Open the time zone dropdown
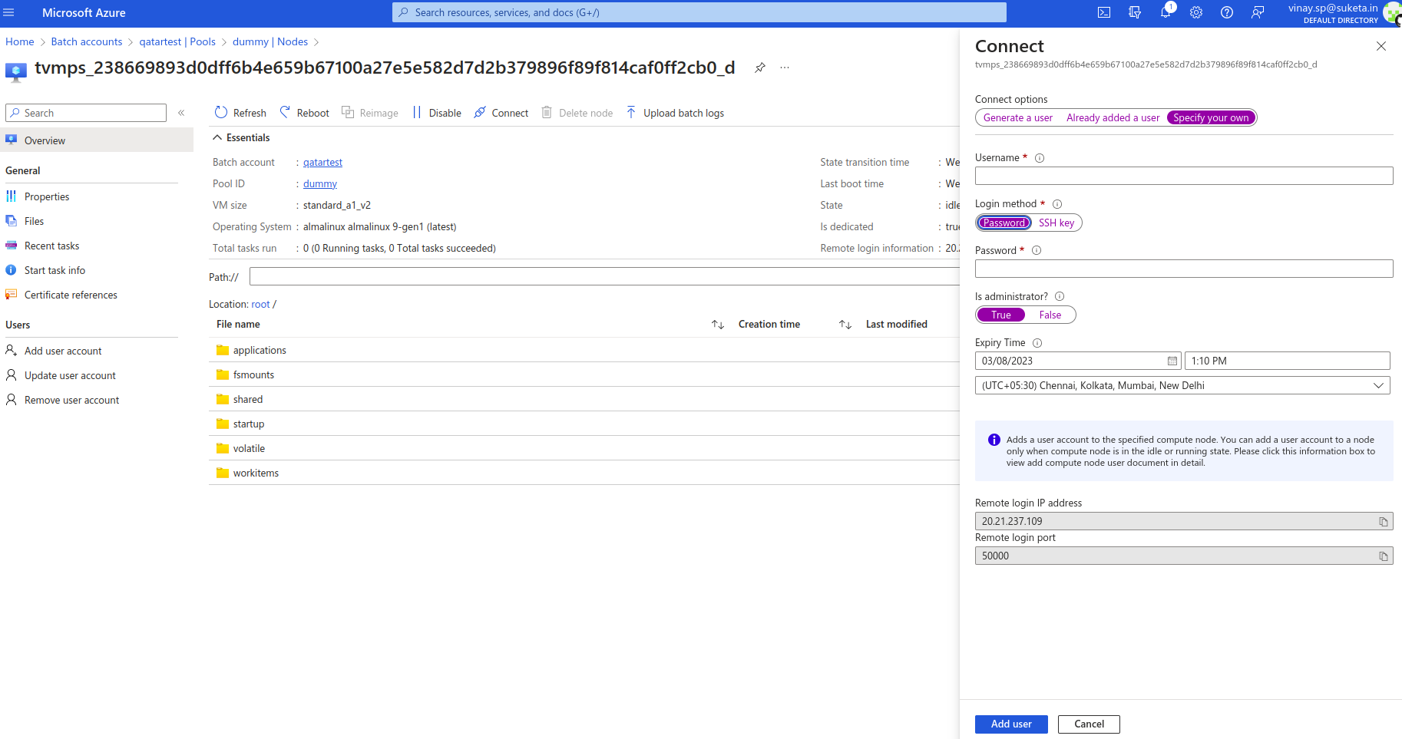 pos(1378,385)
